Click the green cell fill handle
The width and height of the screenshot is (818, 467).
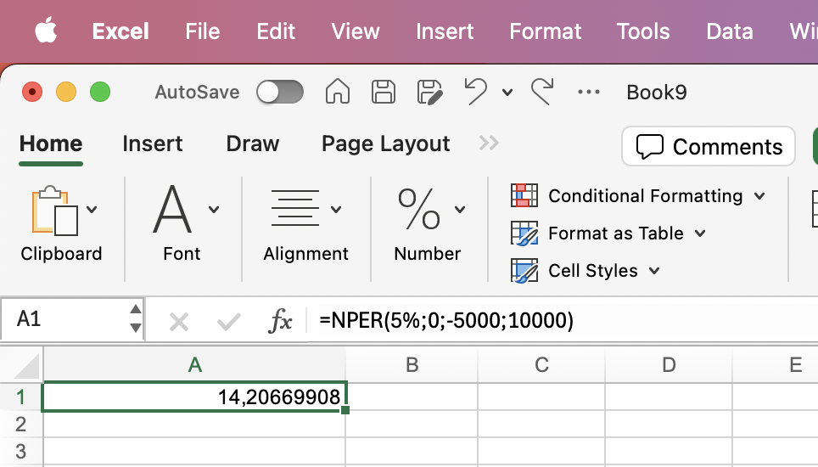[x=345, y=411]
